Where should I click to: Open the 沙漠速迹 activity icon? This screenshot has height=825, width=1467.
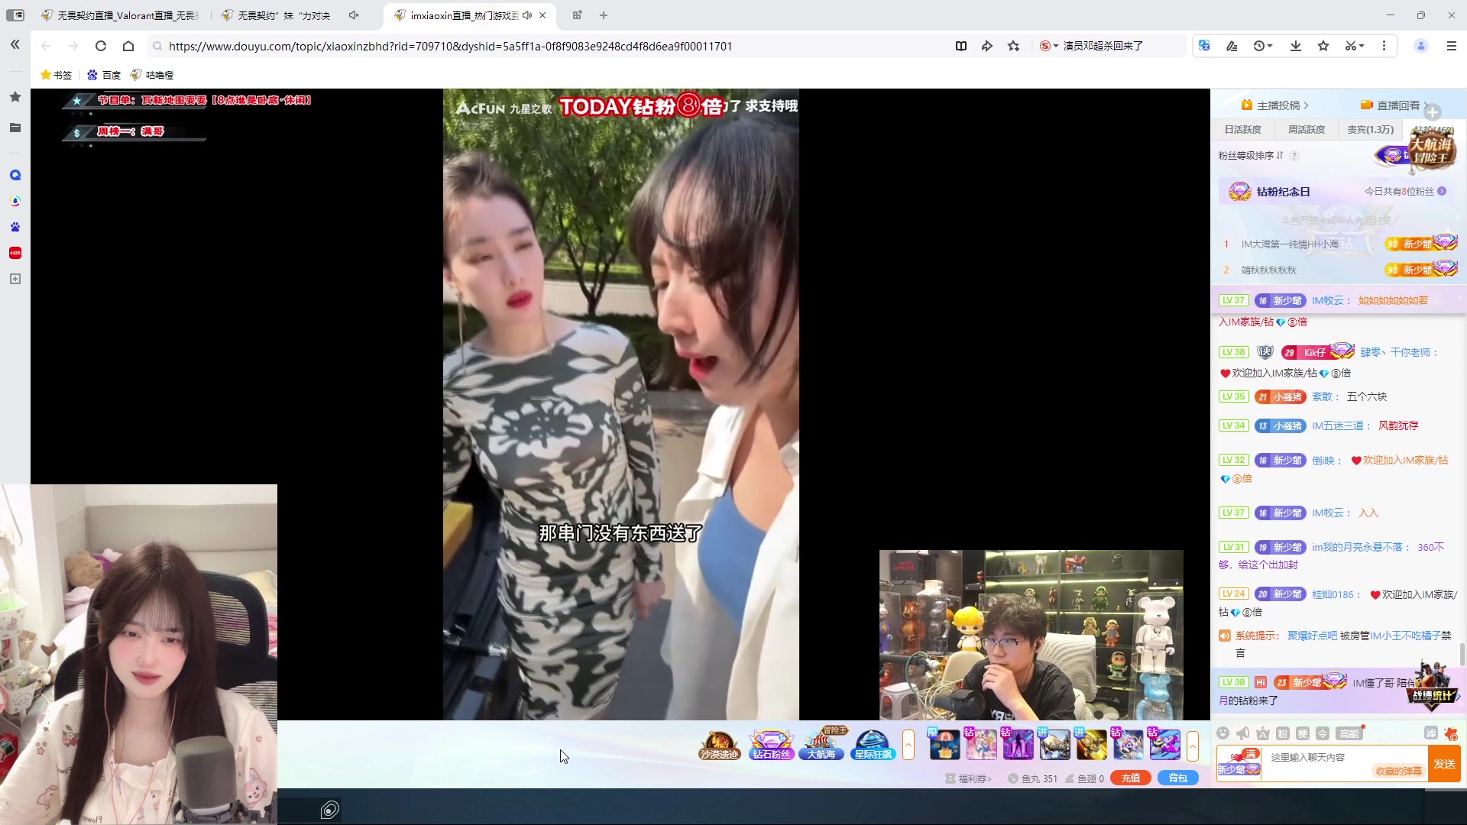coord(720,745)
